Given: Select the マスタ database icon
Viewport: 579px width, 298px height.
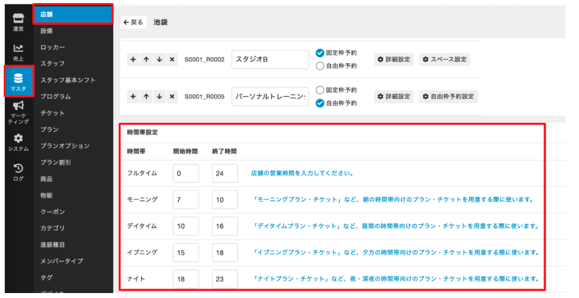Looking at the screenshot, I should tap(18, 81).
